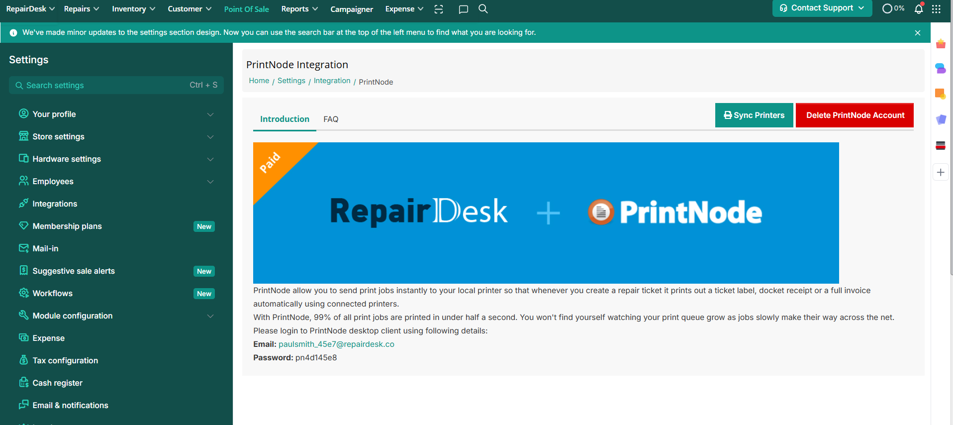Screen dimensions: 953x425
Task: Dismiss the settings update banner
Action: tap(918, 33)
